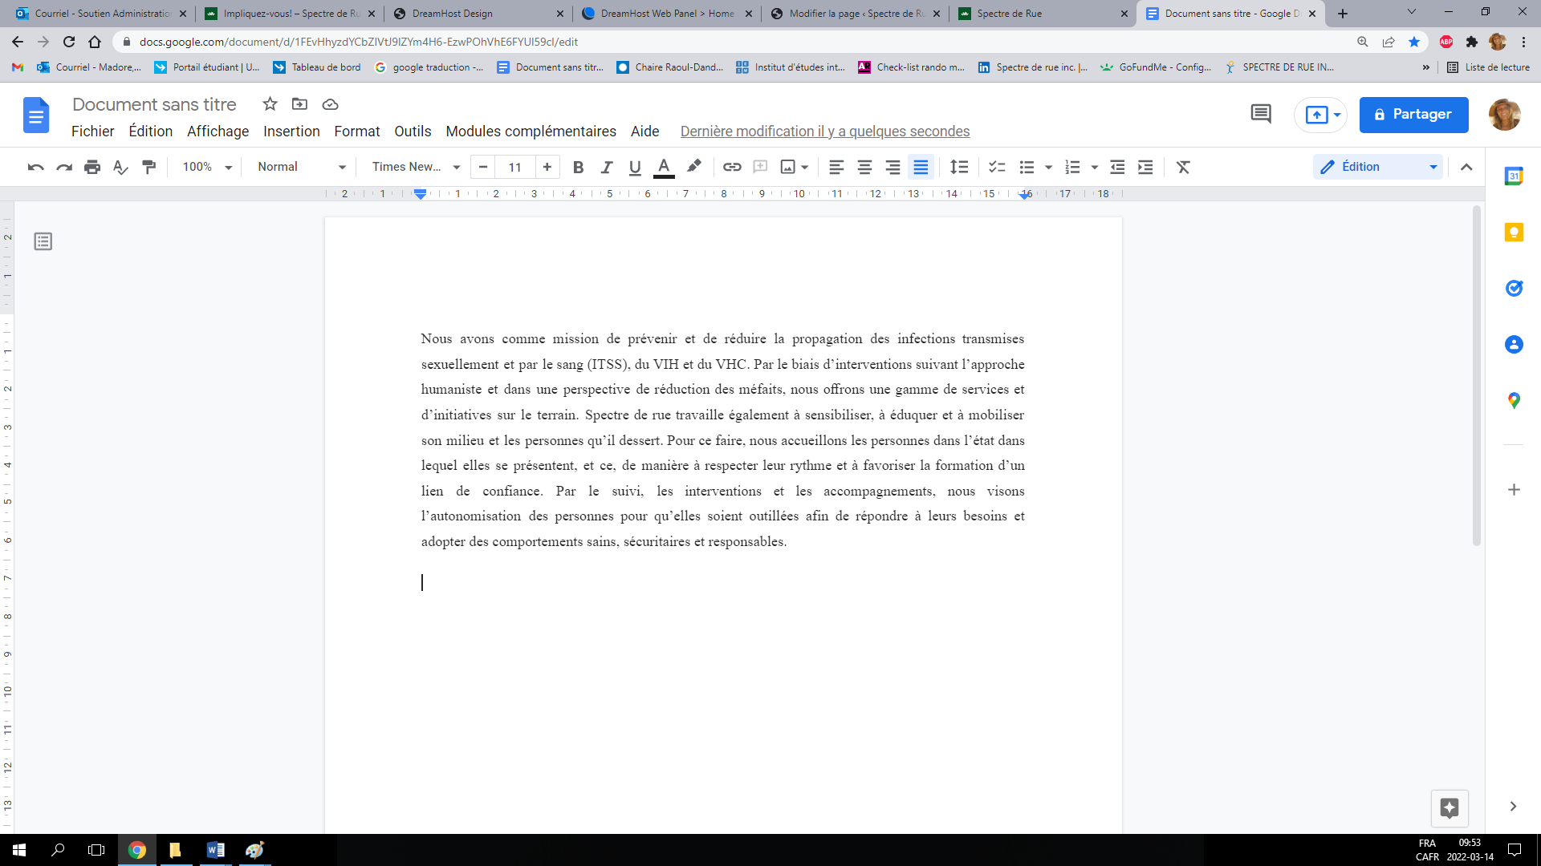
Task: Open the Affichage menu
Action: (x=218, y=132)
